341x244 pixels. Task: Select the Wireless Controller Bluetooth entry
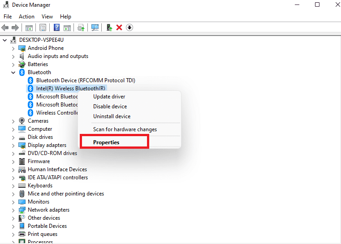(x=57, y=113)
